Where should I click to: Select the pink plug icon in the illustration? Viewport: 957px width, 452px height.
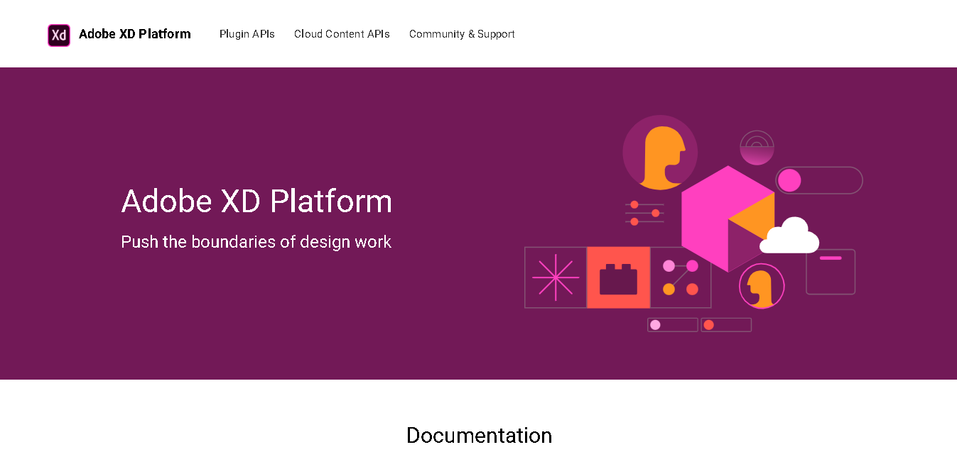click(x=617, y=277)
